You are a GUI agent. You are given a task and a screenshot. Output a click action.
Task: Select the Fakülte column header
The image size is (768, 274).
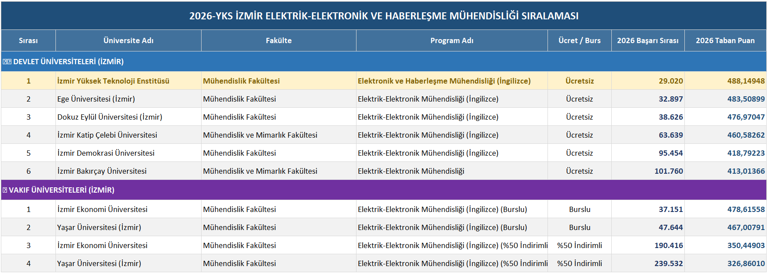click(x=279, y=40)
